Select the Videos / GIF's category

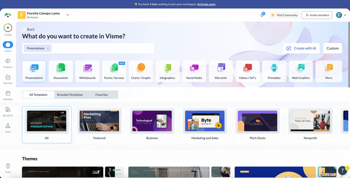point(247,71)
